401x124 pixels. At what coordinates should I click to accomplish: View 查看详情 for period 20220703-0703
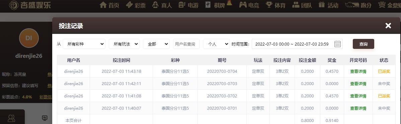[358, 83]
